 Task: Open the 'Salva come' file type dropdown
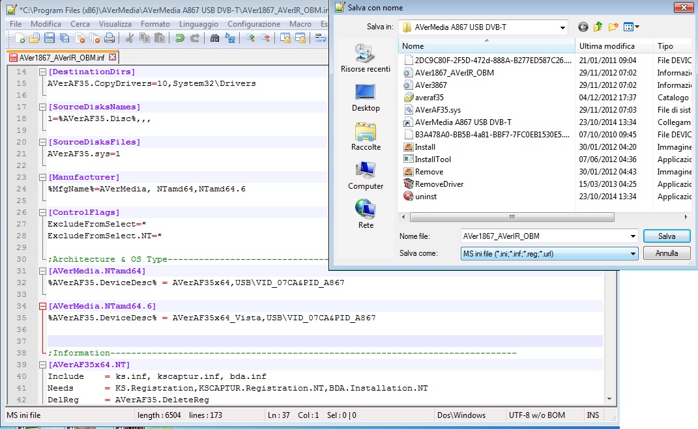tap(633, 254)
